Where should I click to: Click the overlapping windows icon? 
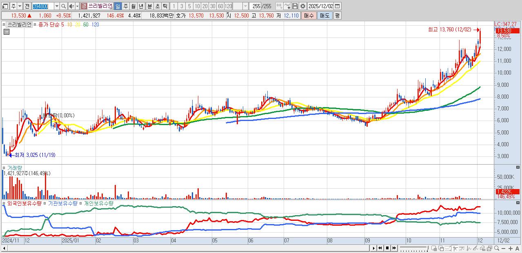click(x=441, y=248)
